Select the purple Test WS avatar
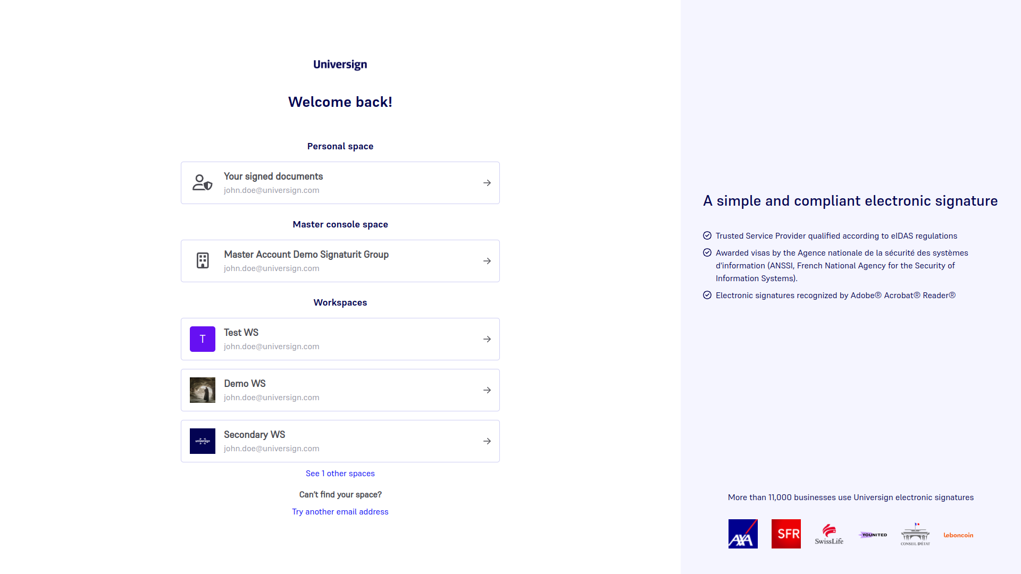This screenshot has width=1021, height=574. (202, 339)
